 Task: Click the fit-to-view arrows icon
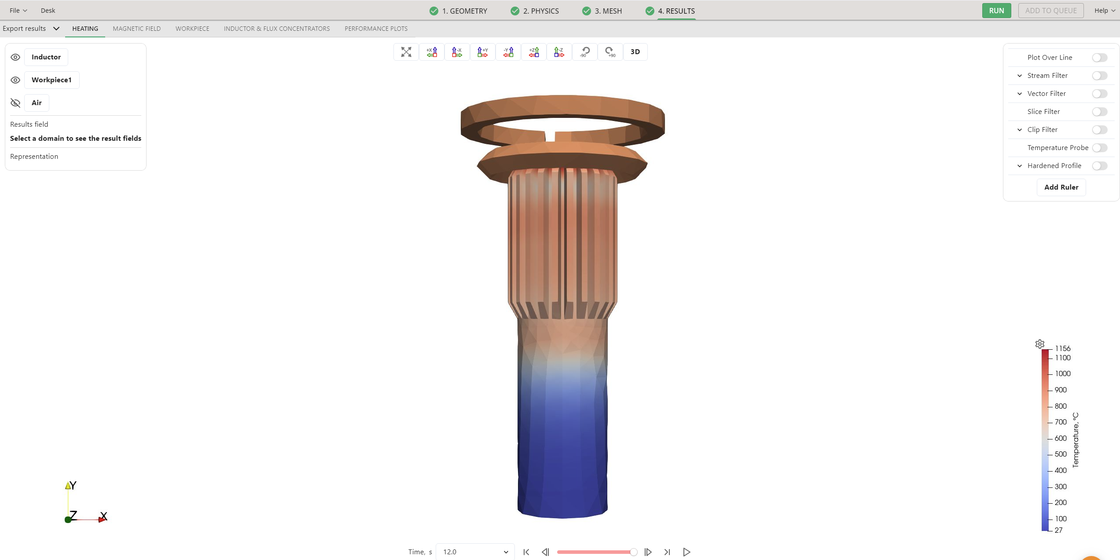(x=406, y=52)
